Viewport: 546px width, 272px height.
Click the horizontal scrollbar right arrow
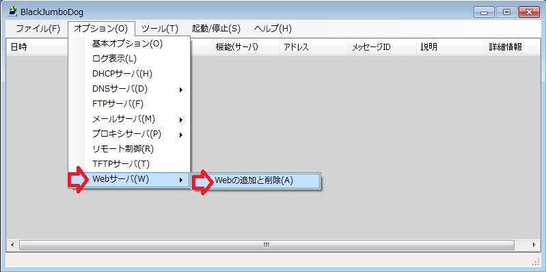(534, 245)
